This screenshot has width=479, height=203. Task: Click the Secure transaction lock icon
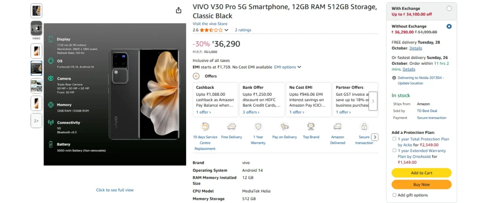coord(364,127)
